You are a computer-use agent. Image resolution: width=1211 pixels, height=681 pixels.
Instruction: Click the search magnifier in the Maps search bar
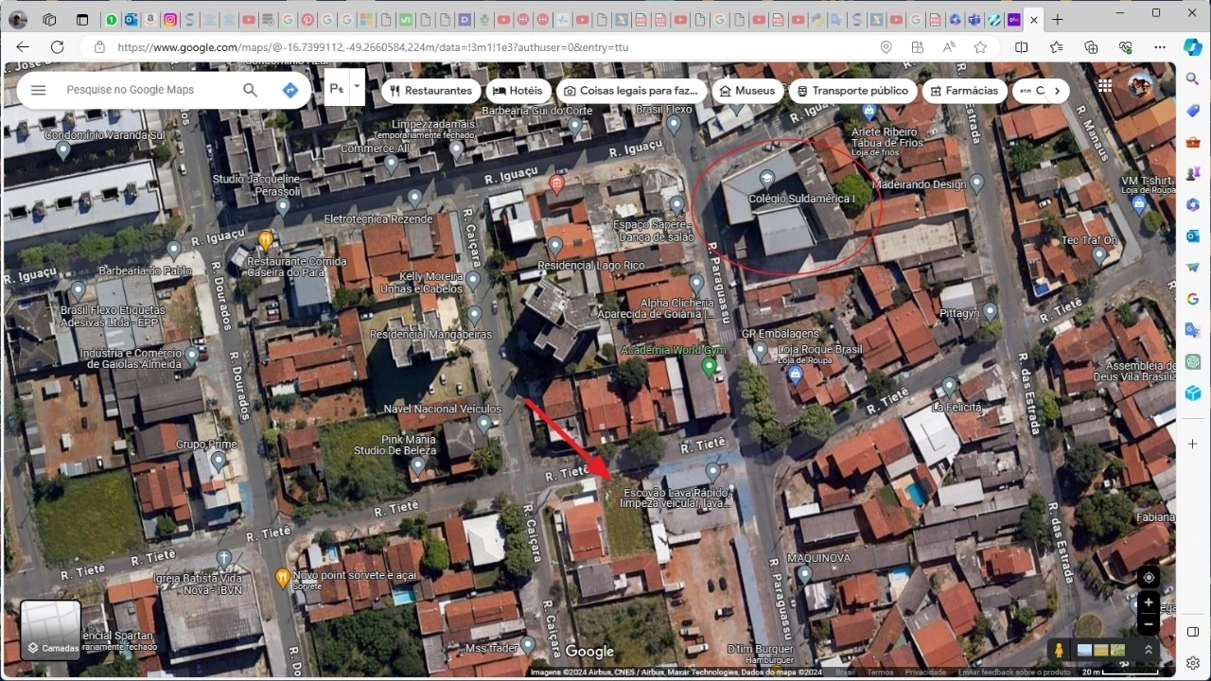click(250, 89)
